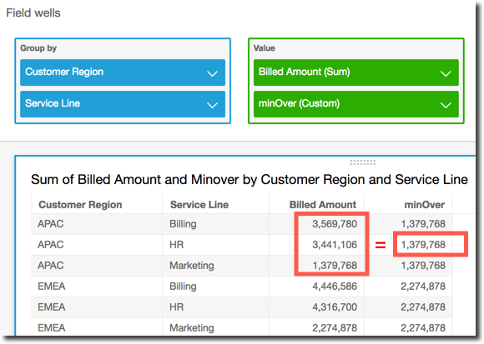This screenshot has height=344, width=484.
Task: Select the APAC Billing amount 3,569,780 cell
Action: [x=335, y=224]
